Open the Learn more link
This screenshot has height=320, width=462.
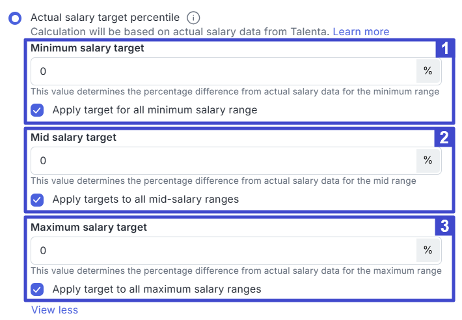(x=361, y=31)
